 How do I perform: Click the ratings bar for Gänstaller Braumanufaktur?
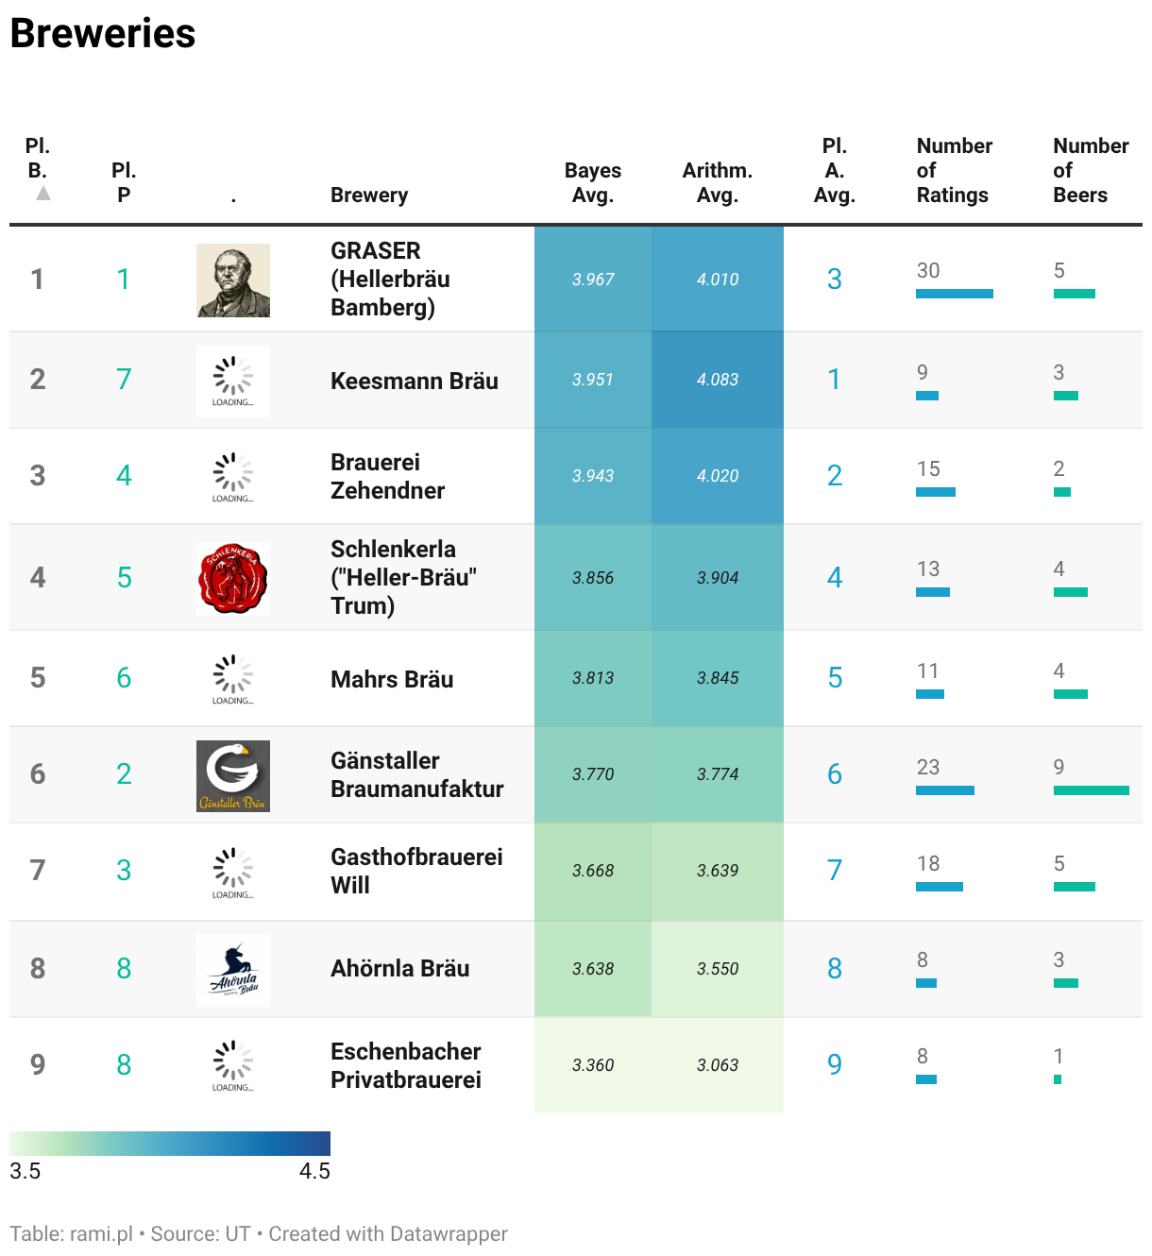tap(945, 790)
